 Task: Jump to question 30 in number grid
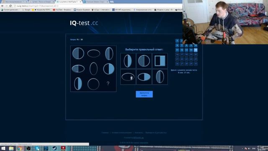click(196, 64)
